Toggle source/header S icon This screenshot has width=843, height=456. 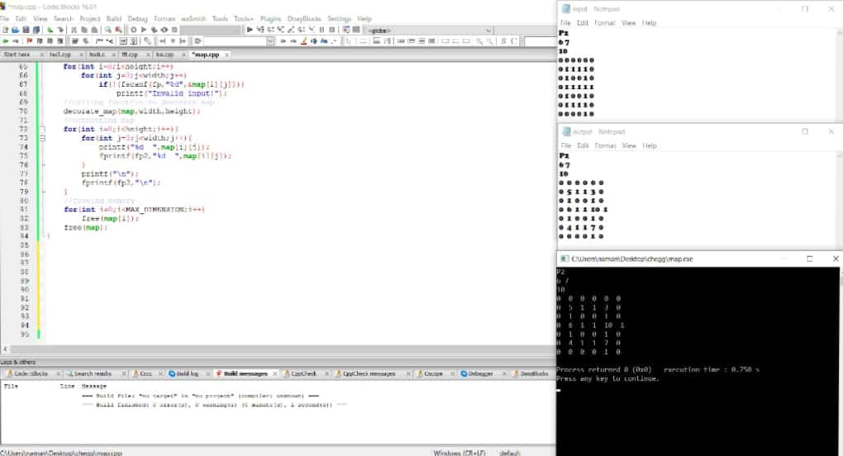pos(504,41)
